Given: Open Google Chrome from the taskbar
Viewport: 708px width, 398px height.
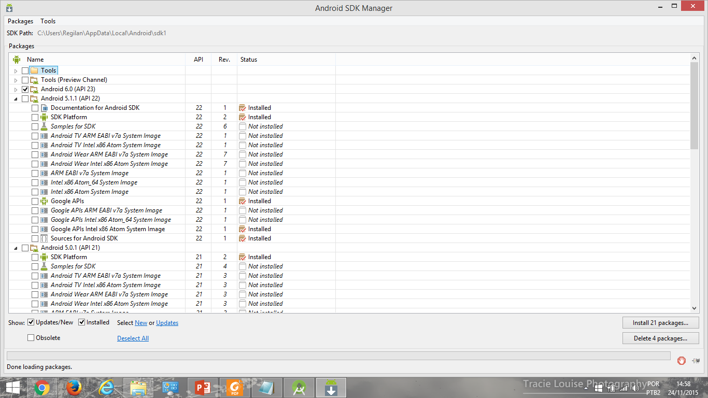Looking at the screenshot, I should click(x=42, y=388).
